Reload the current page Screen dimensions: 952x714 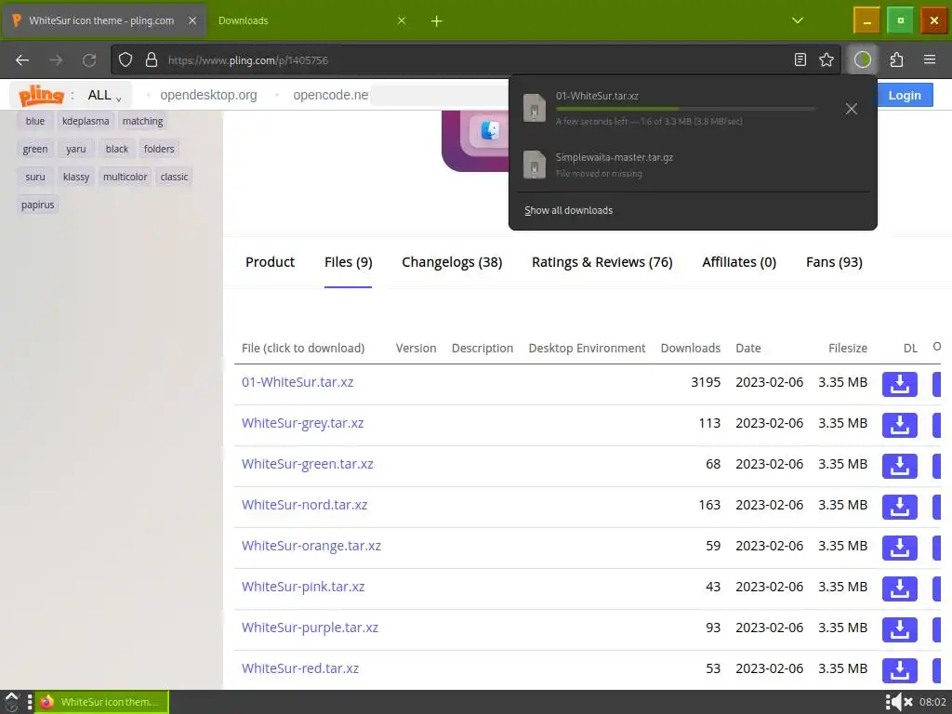(x=89, y=60)
